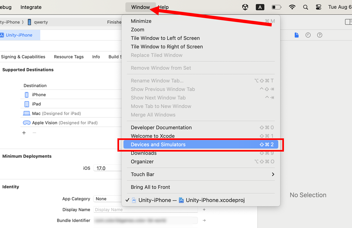Open Devices and Simulators

(x=201, y=144)
